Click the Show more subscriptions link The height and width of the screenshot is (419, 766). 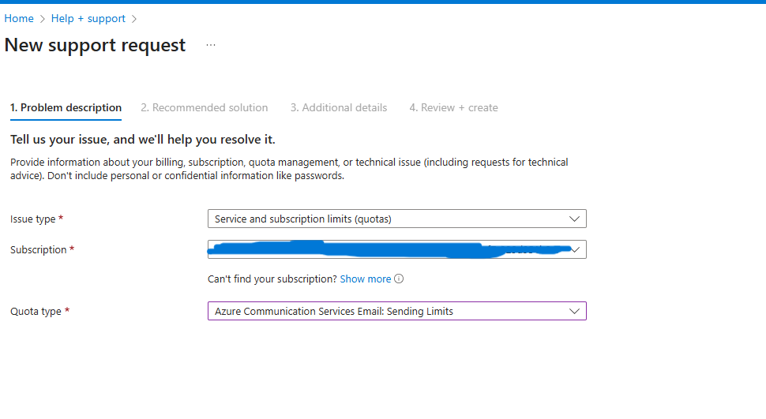[366, 279]
